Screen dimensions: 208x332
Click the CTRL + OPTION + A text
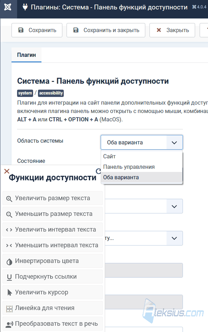tap(74, 119)
